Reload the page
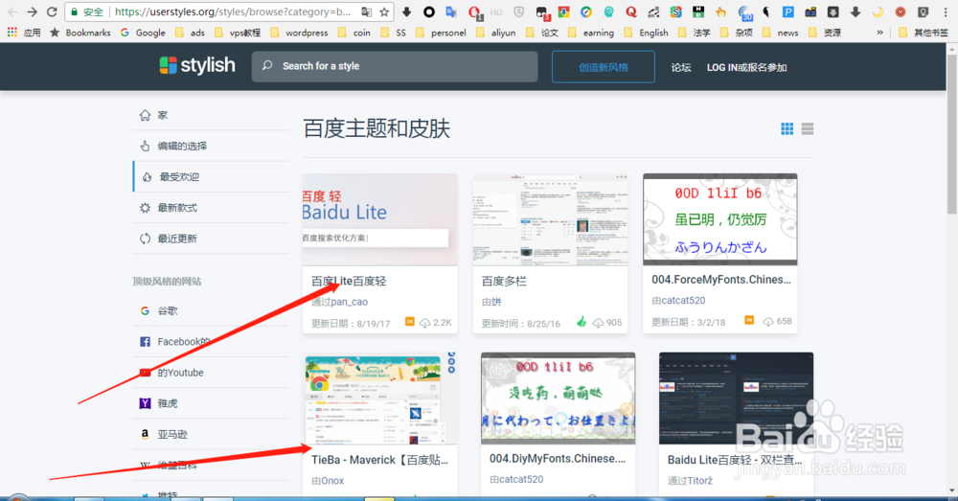Viewport: 958px width, 501px height. pyautogui.click(x=52, y=11)
